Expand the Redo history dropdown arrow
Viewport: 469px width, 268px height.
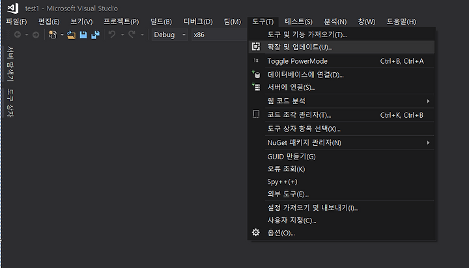tap(142, 34)
